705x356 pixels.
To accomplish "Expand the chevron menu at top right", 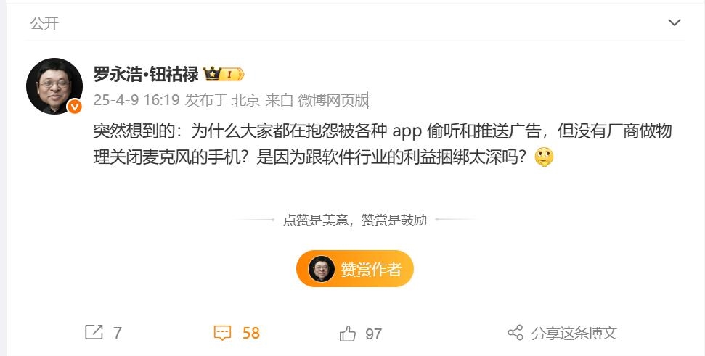I will coord(675,22).
